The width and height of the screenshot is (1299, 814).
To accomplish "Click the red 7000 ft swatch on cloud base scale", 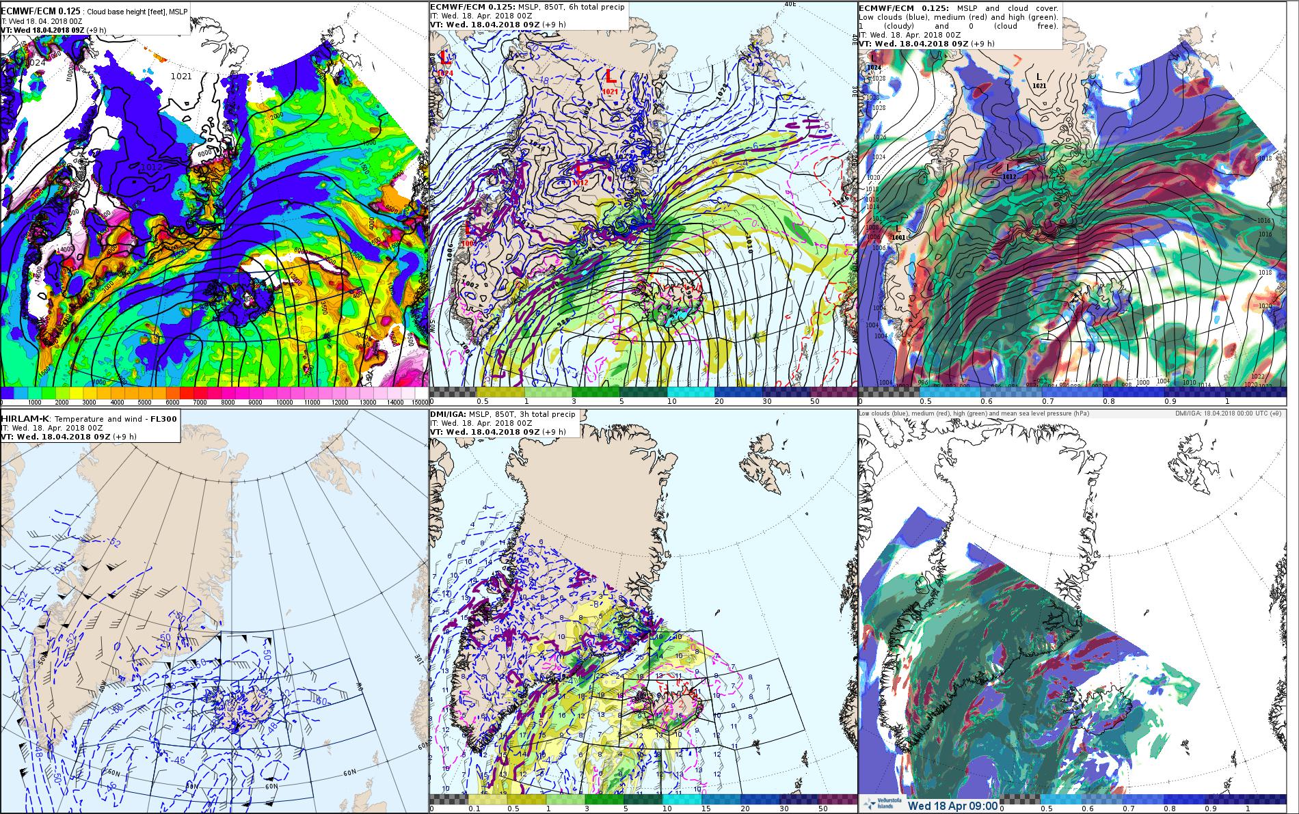I will coord(200,392).
